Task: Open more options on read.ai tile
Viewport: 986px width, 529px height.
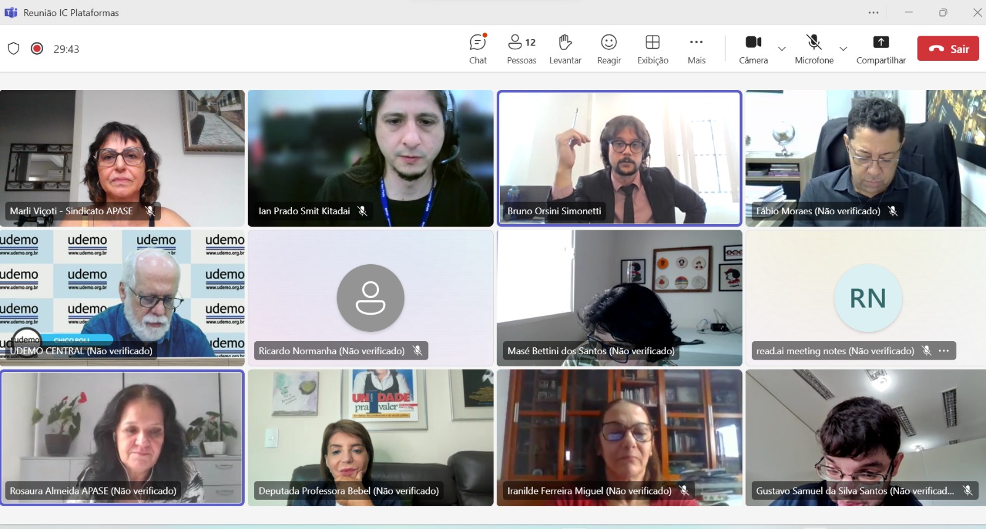Action: pyautogui.click(x=944, y=351)
